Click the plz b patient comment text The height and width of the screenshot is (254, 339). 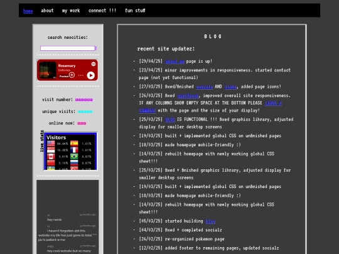tap(51, 240)
